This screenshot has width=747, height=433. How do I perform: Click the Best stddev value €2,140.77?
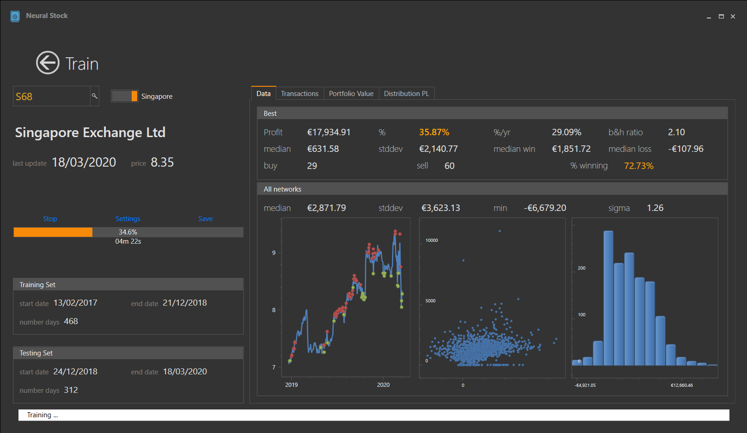coord(438,149)
